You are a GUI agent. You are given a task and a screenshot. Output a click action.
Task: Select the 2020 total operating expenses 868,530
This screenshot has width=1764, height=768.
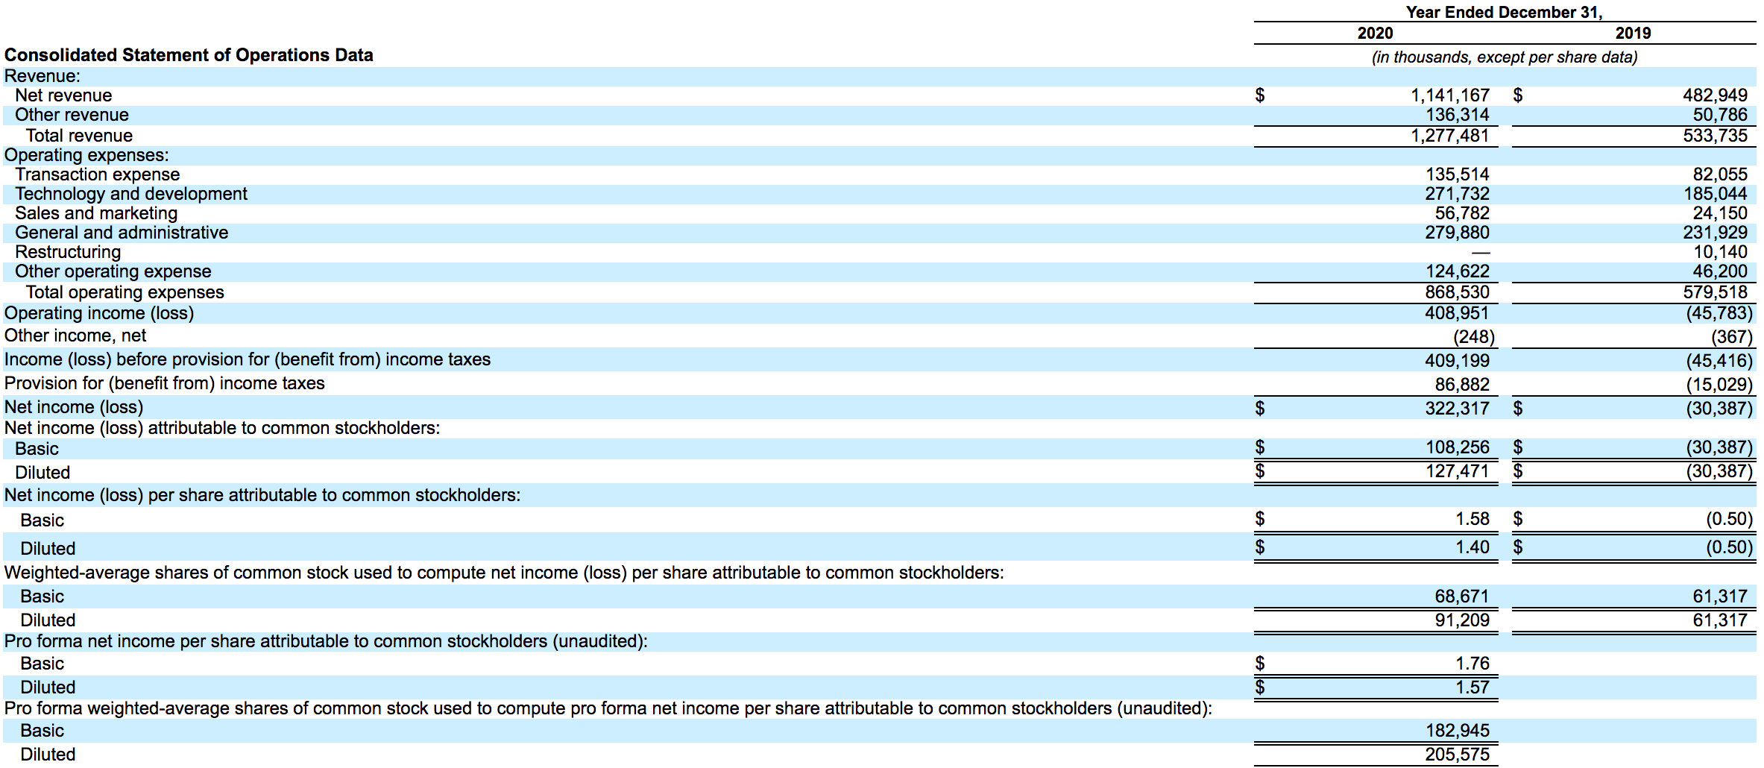point(1457,292)
